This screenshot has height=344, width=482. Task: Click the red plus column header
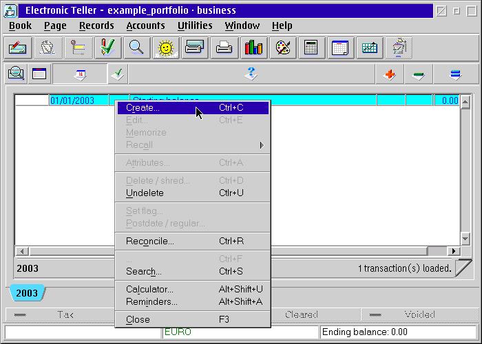click(390, 74)
